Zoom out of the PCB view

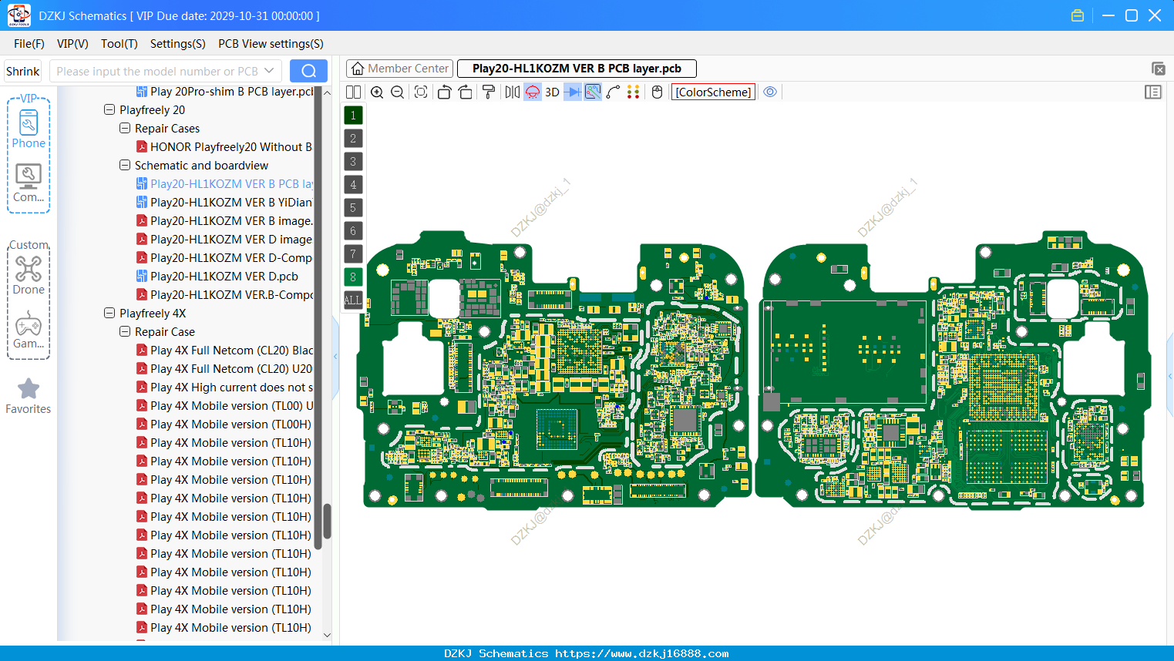tap(398, 92)
